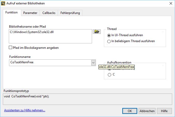
Task: Open the Assistenten zu Hilfe nehmen link
Action: click(x=25, y=110)
